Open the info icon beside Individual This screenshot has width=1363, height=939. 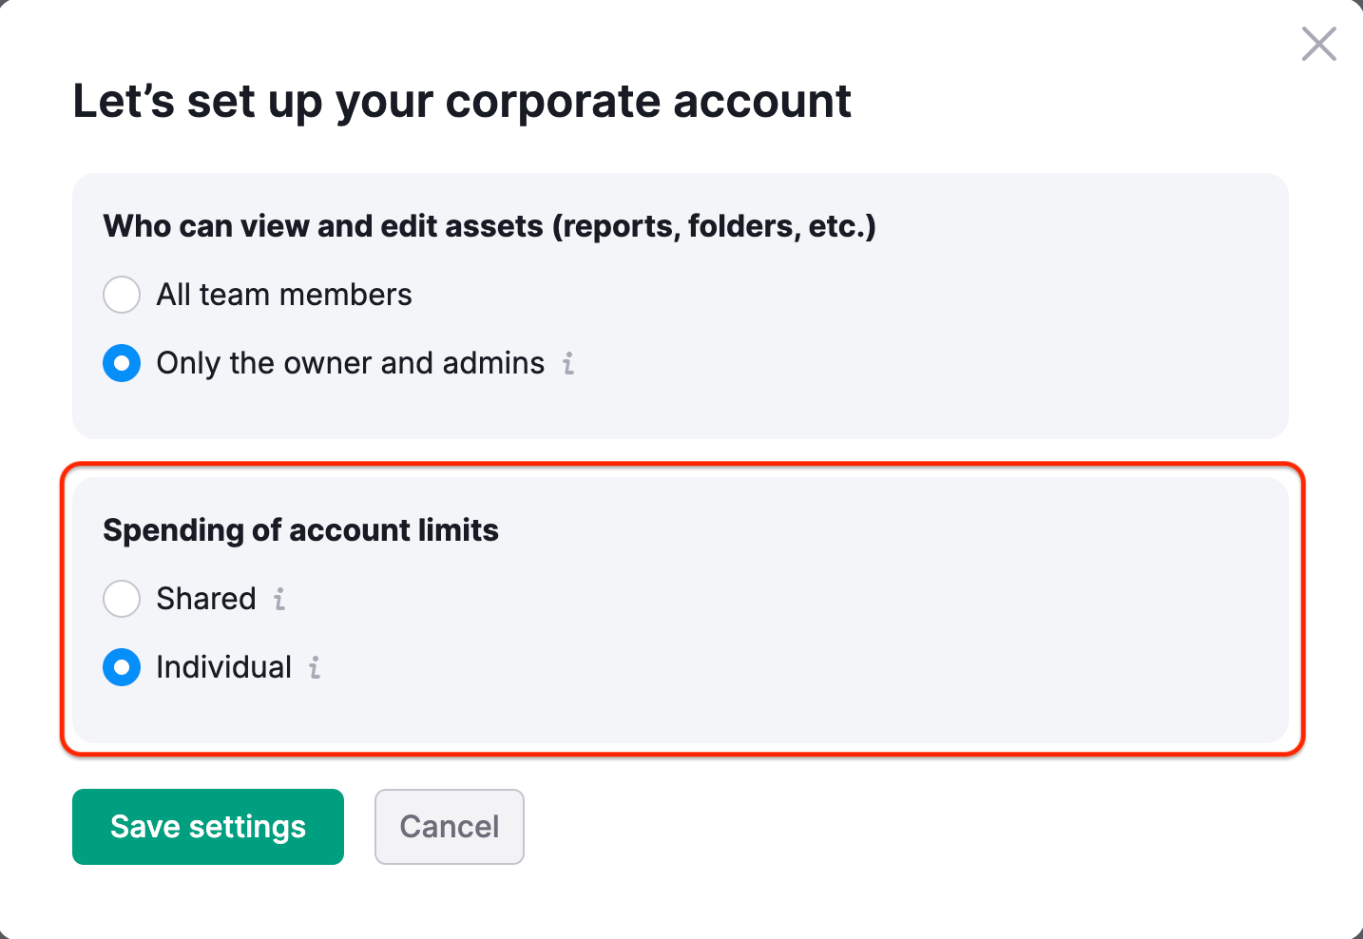pos(314,668)
